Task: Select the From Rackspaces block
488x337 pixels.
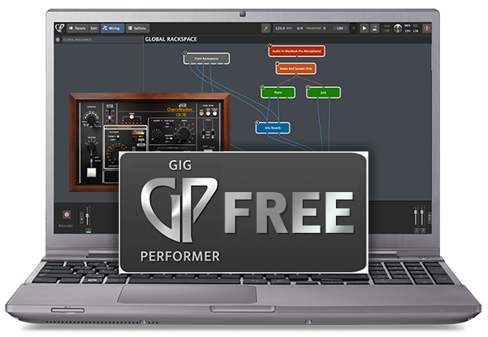Action: click(x=206, y=58)
